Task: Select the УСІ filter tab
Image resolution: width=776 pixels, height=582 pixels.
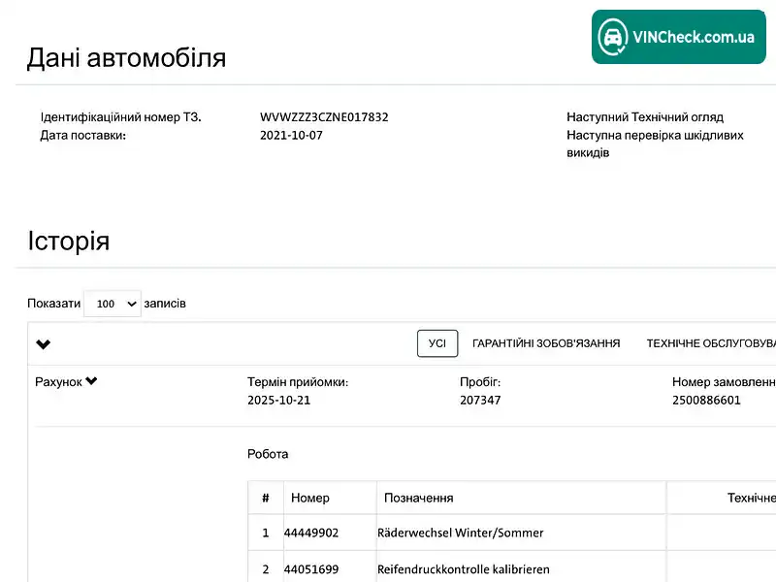Action: pos(437,343)
